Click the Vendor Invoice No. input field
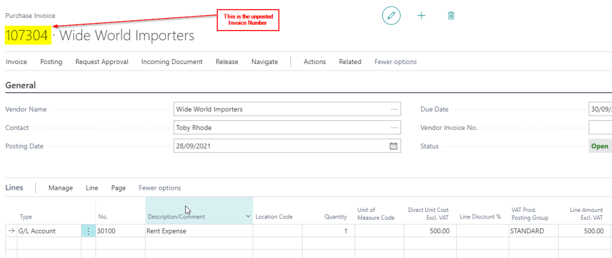Viewport: 612px width, 258px height. [x=599, y=128]
